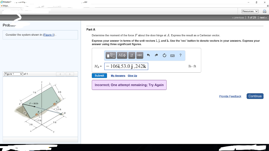Go to the next problem with next »

[x=263, y=17]
